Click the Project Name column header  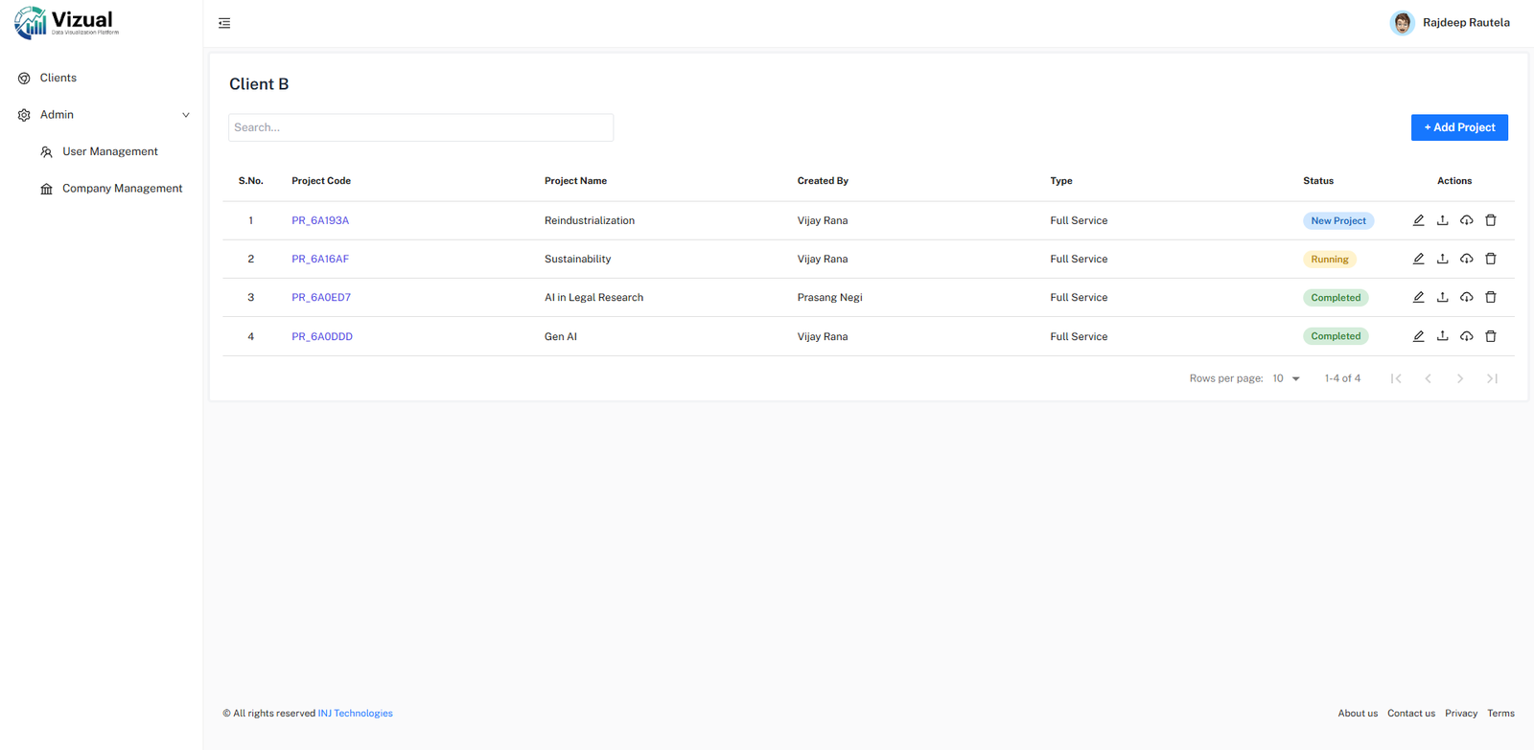click(575, 181)
